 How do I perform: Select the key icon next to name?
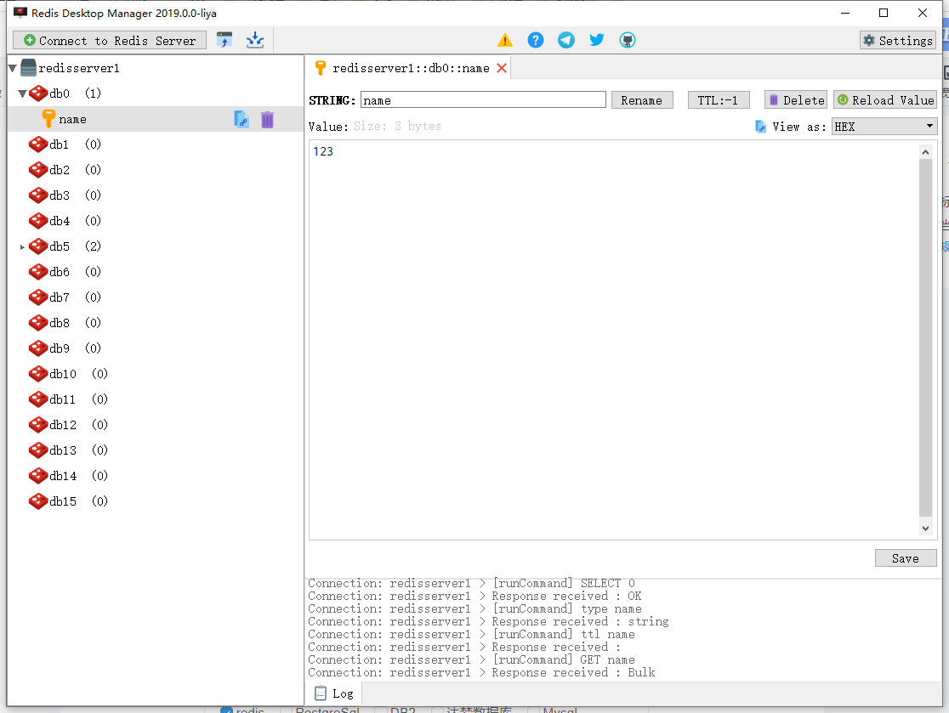coord(47,119)
